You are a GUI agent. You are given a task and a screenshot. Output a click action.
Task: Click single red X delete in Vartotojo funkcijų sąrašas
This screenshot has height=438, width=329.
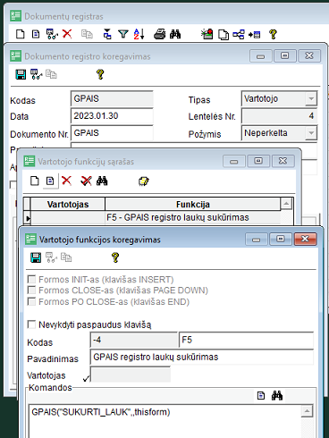[66, 181]
